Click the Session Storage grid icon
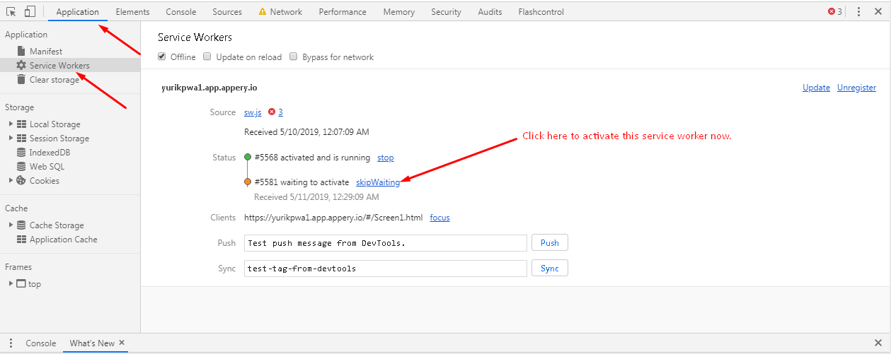The image size is (891, 354). [x=21, y=138]
